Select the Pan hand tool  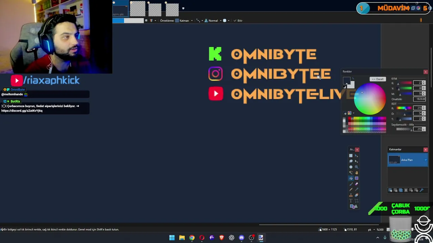tap(356, 172)
